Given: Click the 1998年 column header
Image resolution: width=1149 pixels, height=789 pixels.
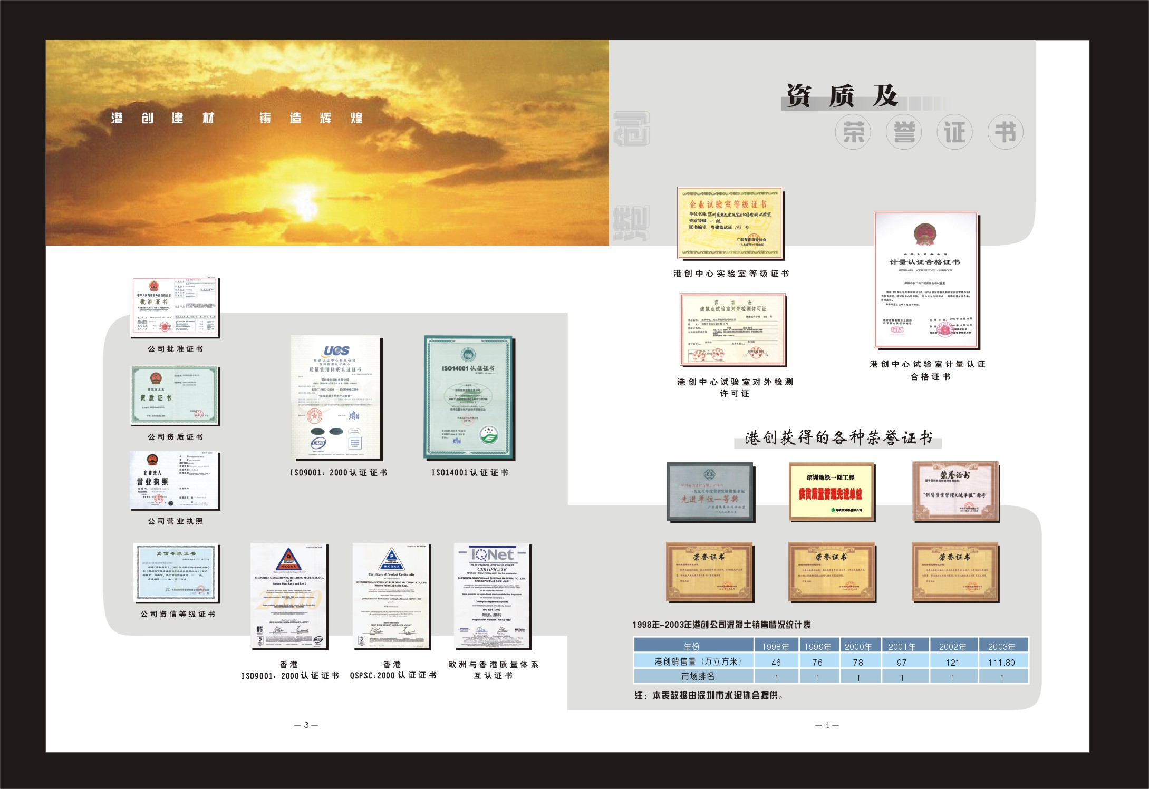Looking at the screenshot, I should pos(776,646).
